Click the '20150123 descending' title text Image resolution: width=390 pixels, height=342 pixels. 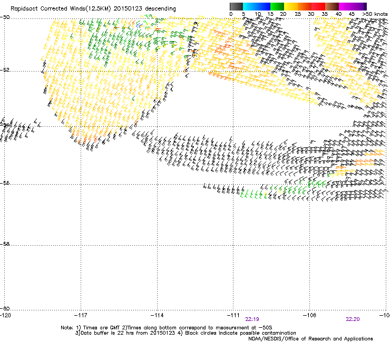(x=144, y=9)
